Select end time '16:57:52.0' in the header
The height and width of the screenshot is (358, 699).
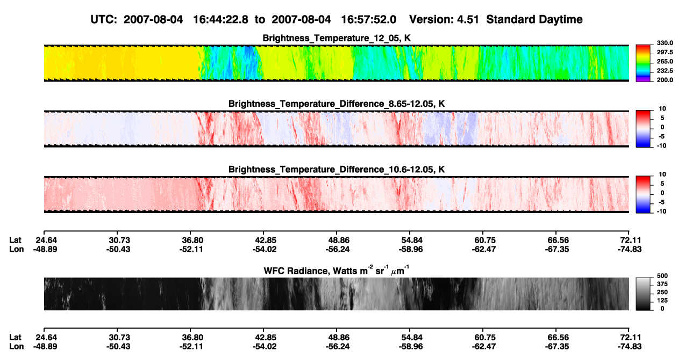(369, 20)
